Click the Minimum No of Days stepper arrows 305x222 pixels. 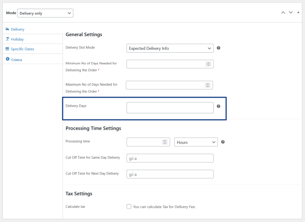208,64
